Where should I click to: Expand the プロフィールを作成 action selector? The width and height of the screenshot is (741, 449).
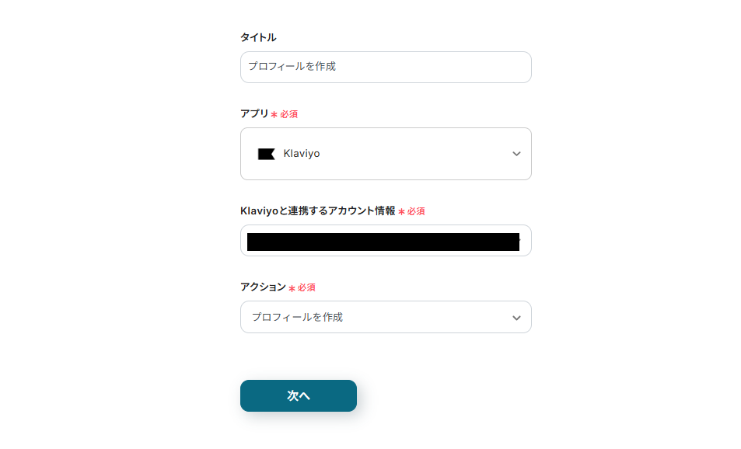point(386,317)
